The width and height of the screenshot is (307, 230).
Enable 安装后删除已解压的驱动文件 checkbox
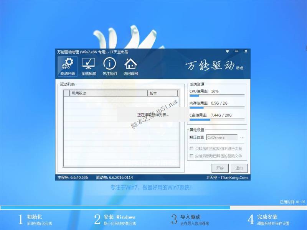click(x=191, y=156)
